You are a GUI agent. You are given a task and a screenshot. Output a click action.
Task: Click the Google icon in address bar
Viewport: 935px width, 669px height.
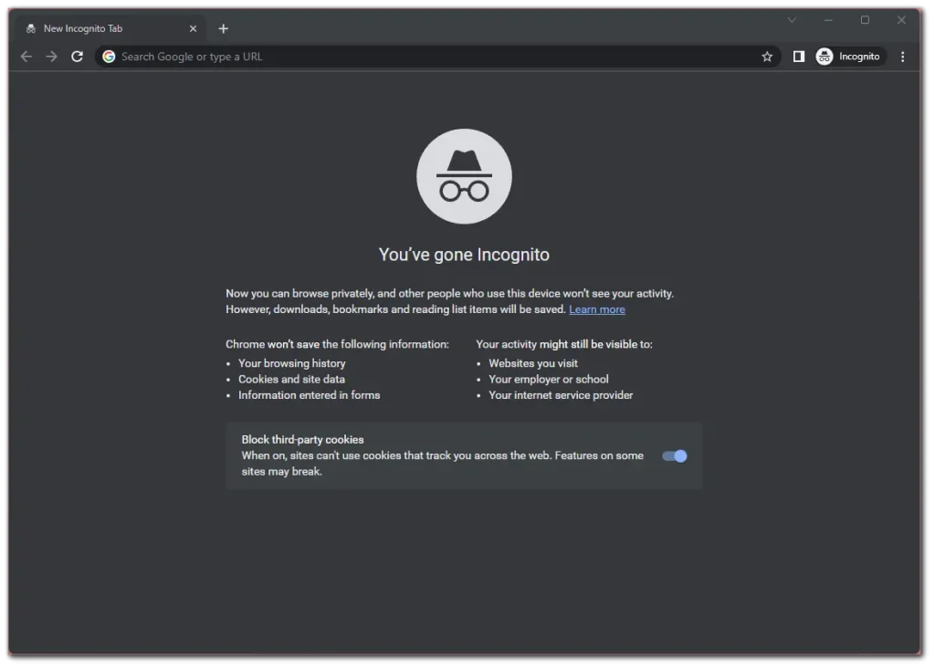pyautogui.click(x=109, y=57)
